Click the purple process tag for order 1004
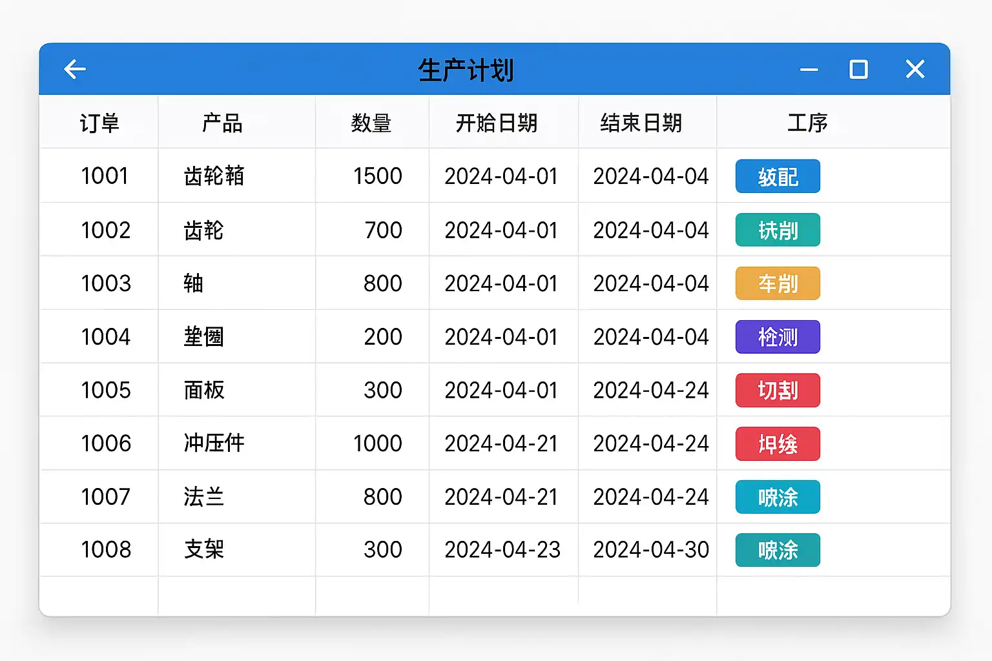Viewport: 992px width, 661px height. [x=778, y=337]
